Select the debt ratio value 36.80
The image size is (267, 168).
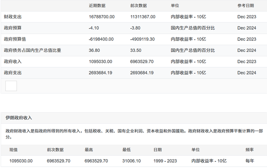pos(94,51)
